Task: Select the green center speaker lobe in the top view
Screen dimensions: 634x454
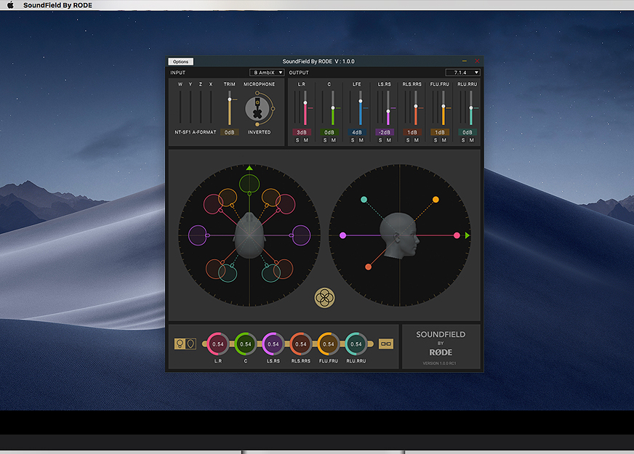Action: click(x=249, y=184)
